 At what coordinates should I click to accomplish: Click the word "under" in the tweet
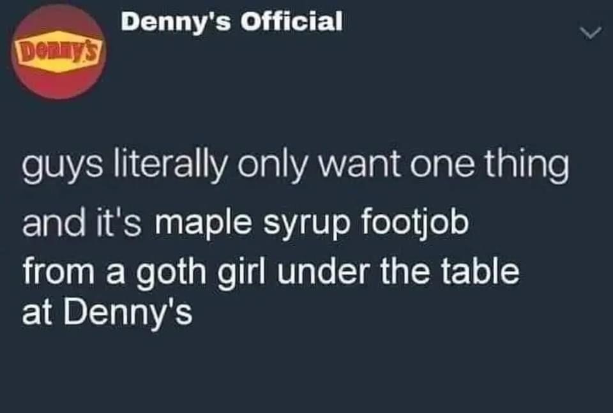click(324, 271)
